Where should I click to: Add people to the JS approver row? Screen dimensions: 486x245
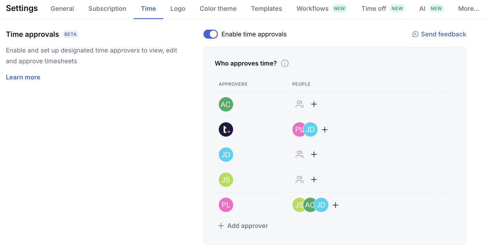pos(314,180)
